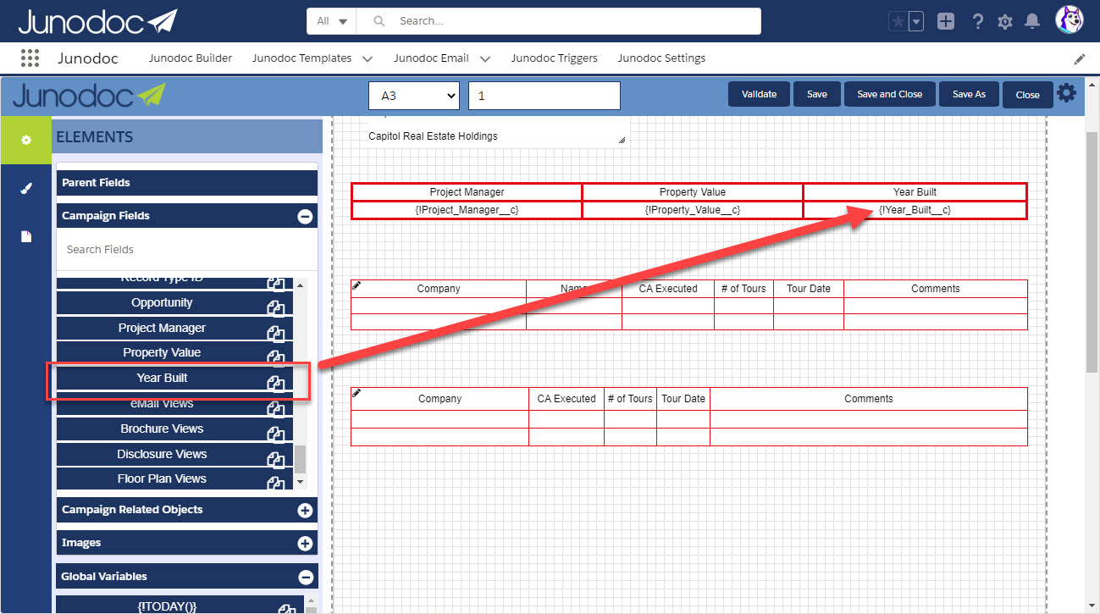The height and width of the screenshot is (614, 1100).
Task: Expand the Images section
Action: point(307,543)
